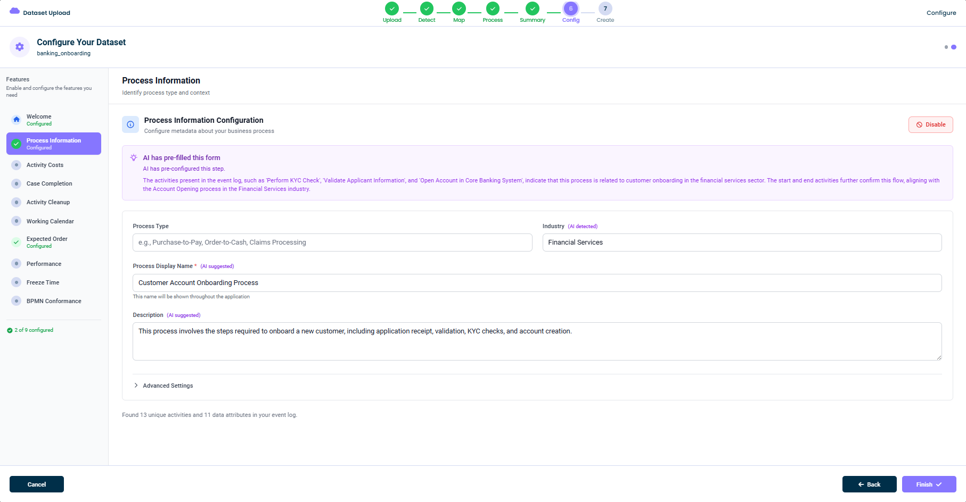
Task: Click the Description textarea resize handle
Action: pyautogui.click(x=939, y=357)
